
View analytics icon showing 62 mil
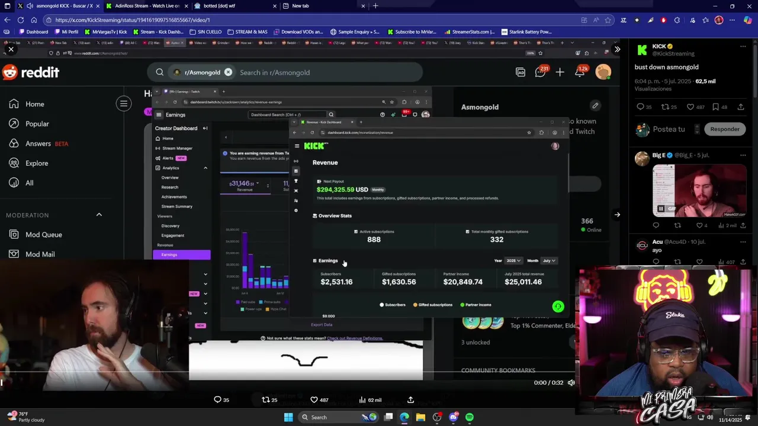click(370, 400)
